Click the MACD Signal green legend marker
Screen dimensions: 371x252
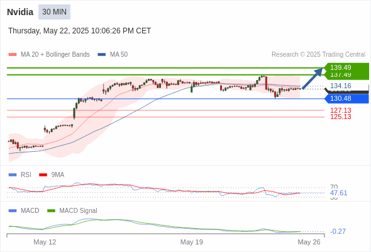(51, 211)
